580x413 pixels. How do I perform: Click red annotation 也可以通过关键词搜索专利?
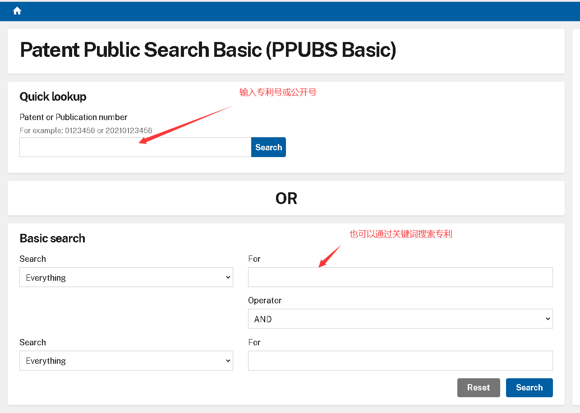[x=400, y=234]
